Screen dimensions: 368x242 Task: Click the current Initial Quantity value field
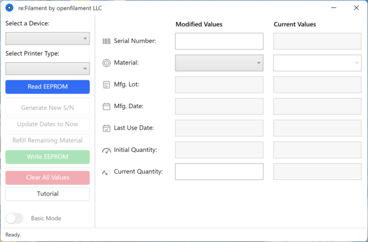(x=317, y=150)
